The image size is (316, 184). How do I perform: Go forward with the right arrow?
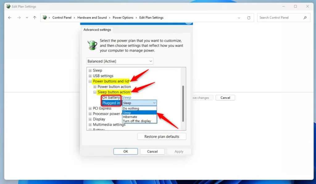pyautogui.click(x=19, y=18)
